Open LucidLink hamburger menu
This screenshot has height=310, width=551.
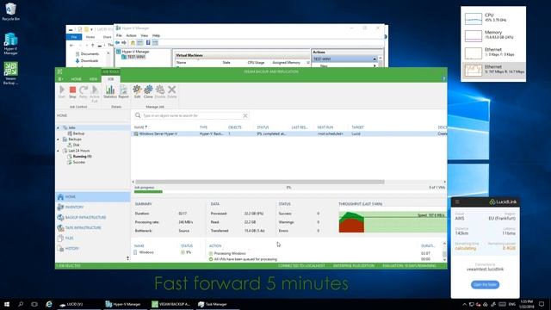457,201
